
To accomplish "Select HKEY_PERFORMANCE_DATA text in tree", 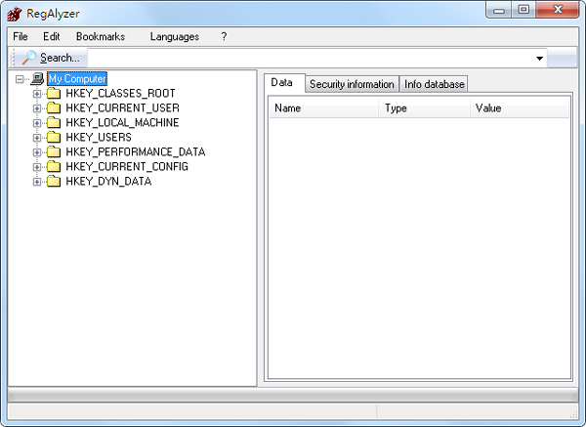I will [x=136, y=151].
